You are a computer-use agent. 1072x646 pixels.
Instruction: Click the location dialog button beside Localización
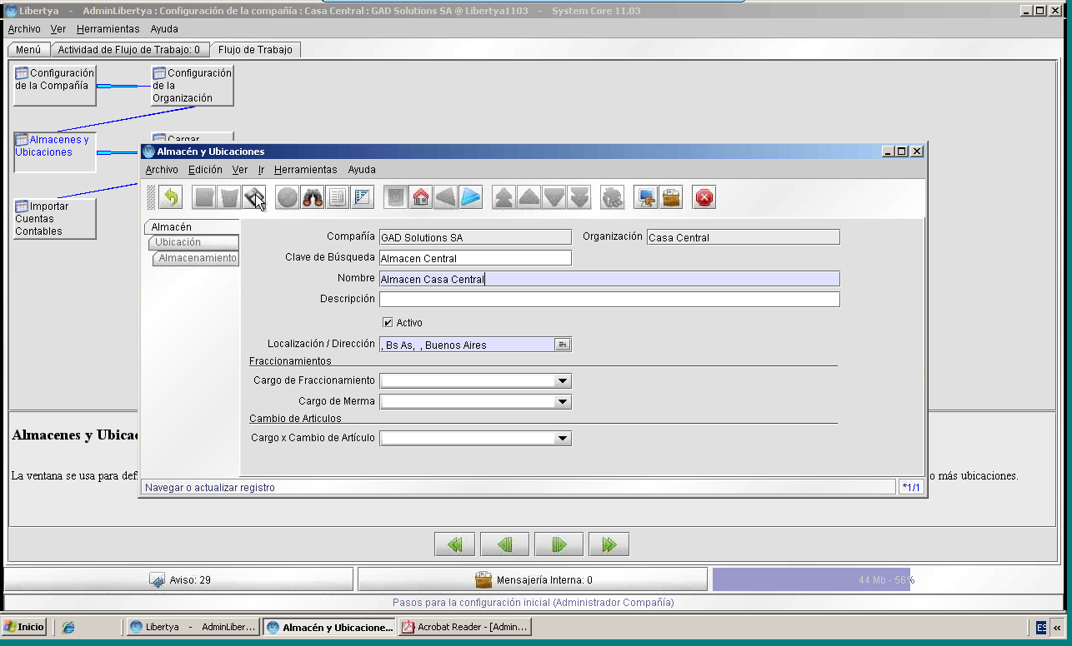pos(563,345)
